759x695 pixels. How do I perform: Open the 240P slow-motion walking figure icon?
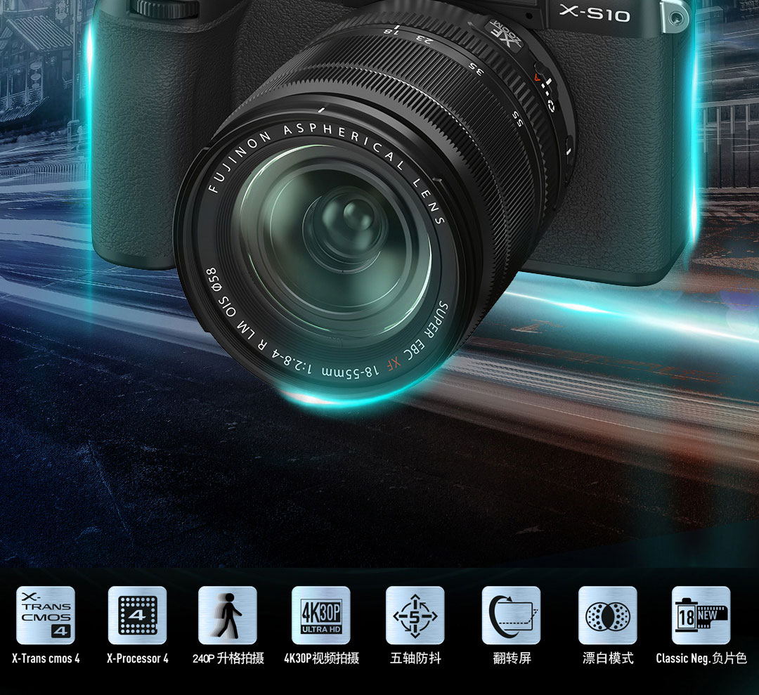tap(228, 615)
